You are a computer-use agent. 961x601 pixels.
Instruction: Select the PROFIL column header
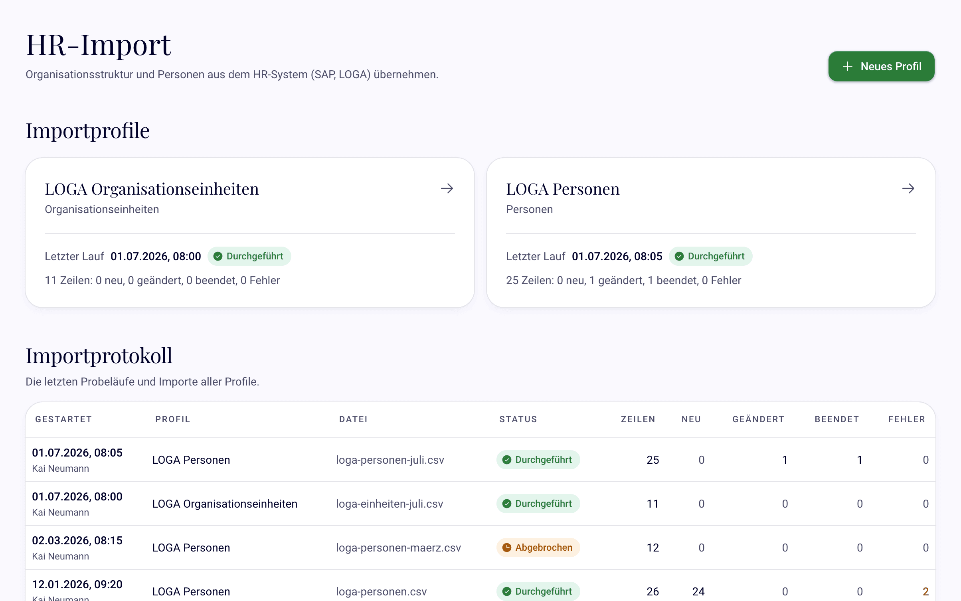(172, 419)
